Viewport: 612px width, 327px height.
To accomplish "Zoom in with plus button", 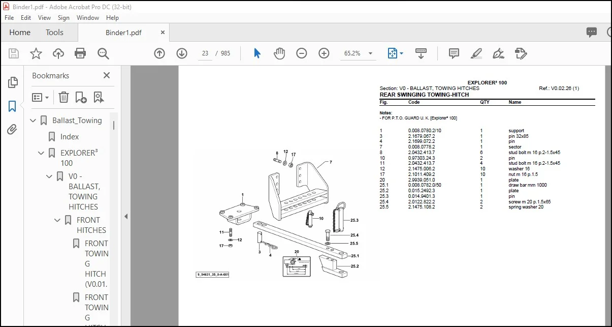I will click(x=324, y=53).
